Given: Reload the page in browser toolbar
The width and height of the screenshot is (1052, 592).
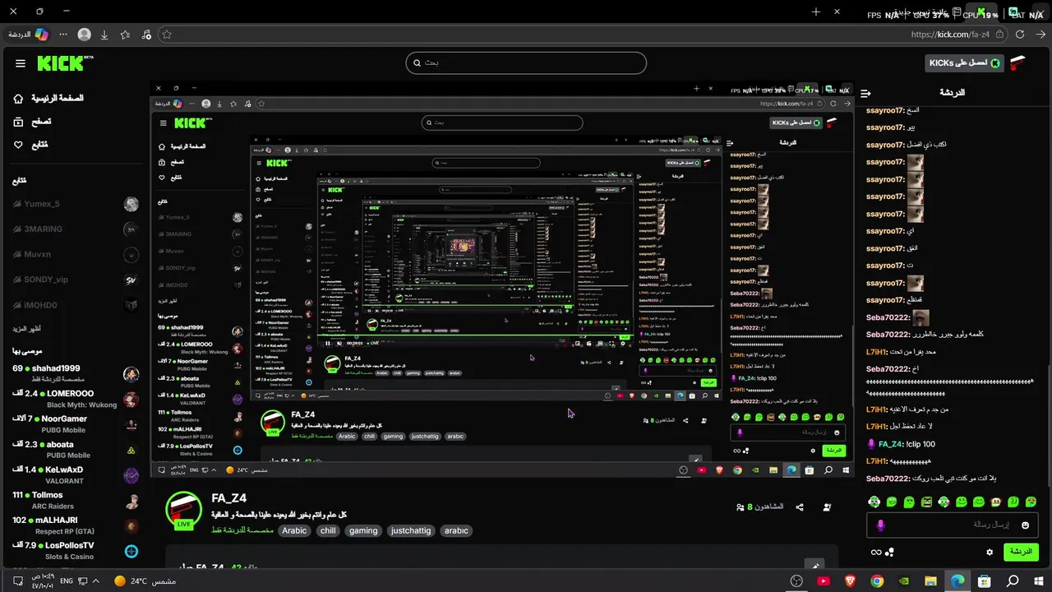Looking at the screenshot, I should coord(1020,35).
